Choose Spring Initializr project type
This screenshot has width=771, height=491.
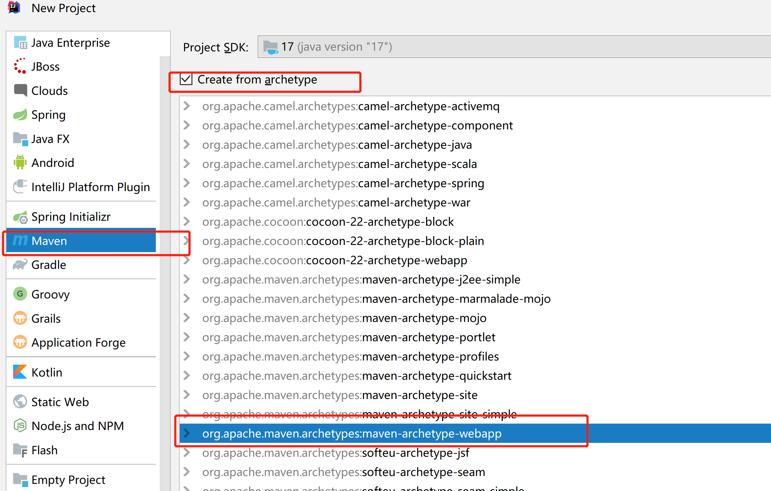coord(71,216)
